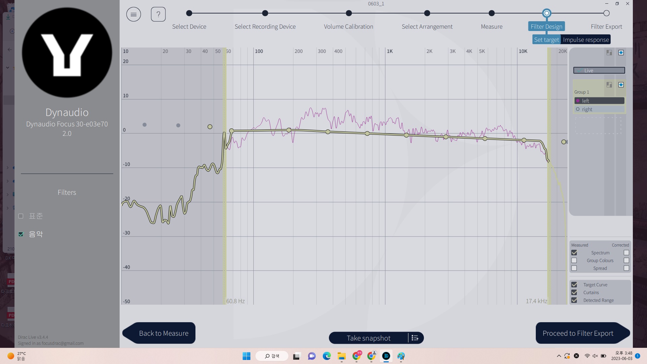Toggle Measured Spectrum checkbox
Screen dimensions: 647x364
pyautogui.click(x=574, y=253)
